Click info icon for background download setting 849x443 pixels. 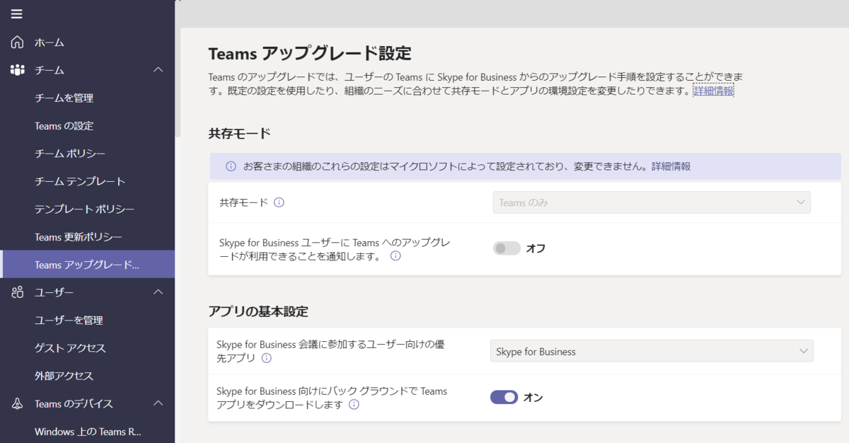[354, 405]
